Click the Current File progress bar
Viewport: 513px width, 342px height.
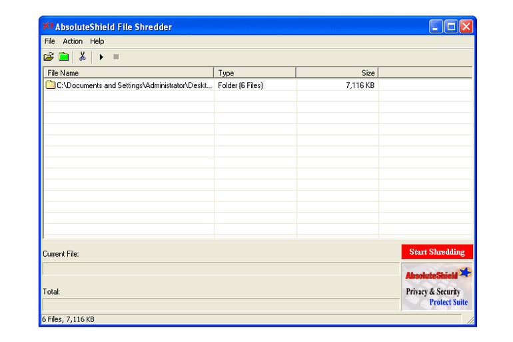point(221,269)
